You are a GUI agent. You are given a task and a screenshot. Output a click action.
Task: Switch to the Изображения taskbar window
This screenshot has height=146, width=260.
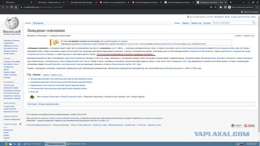pyautogui.click(x=77, y=144)
